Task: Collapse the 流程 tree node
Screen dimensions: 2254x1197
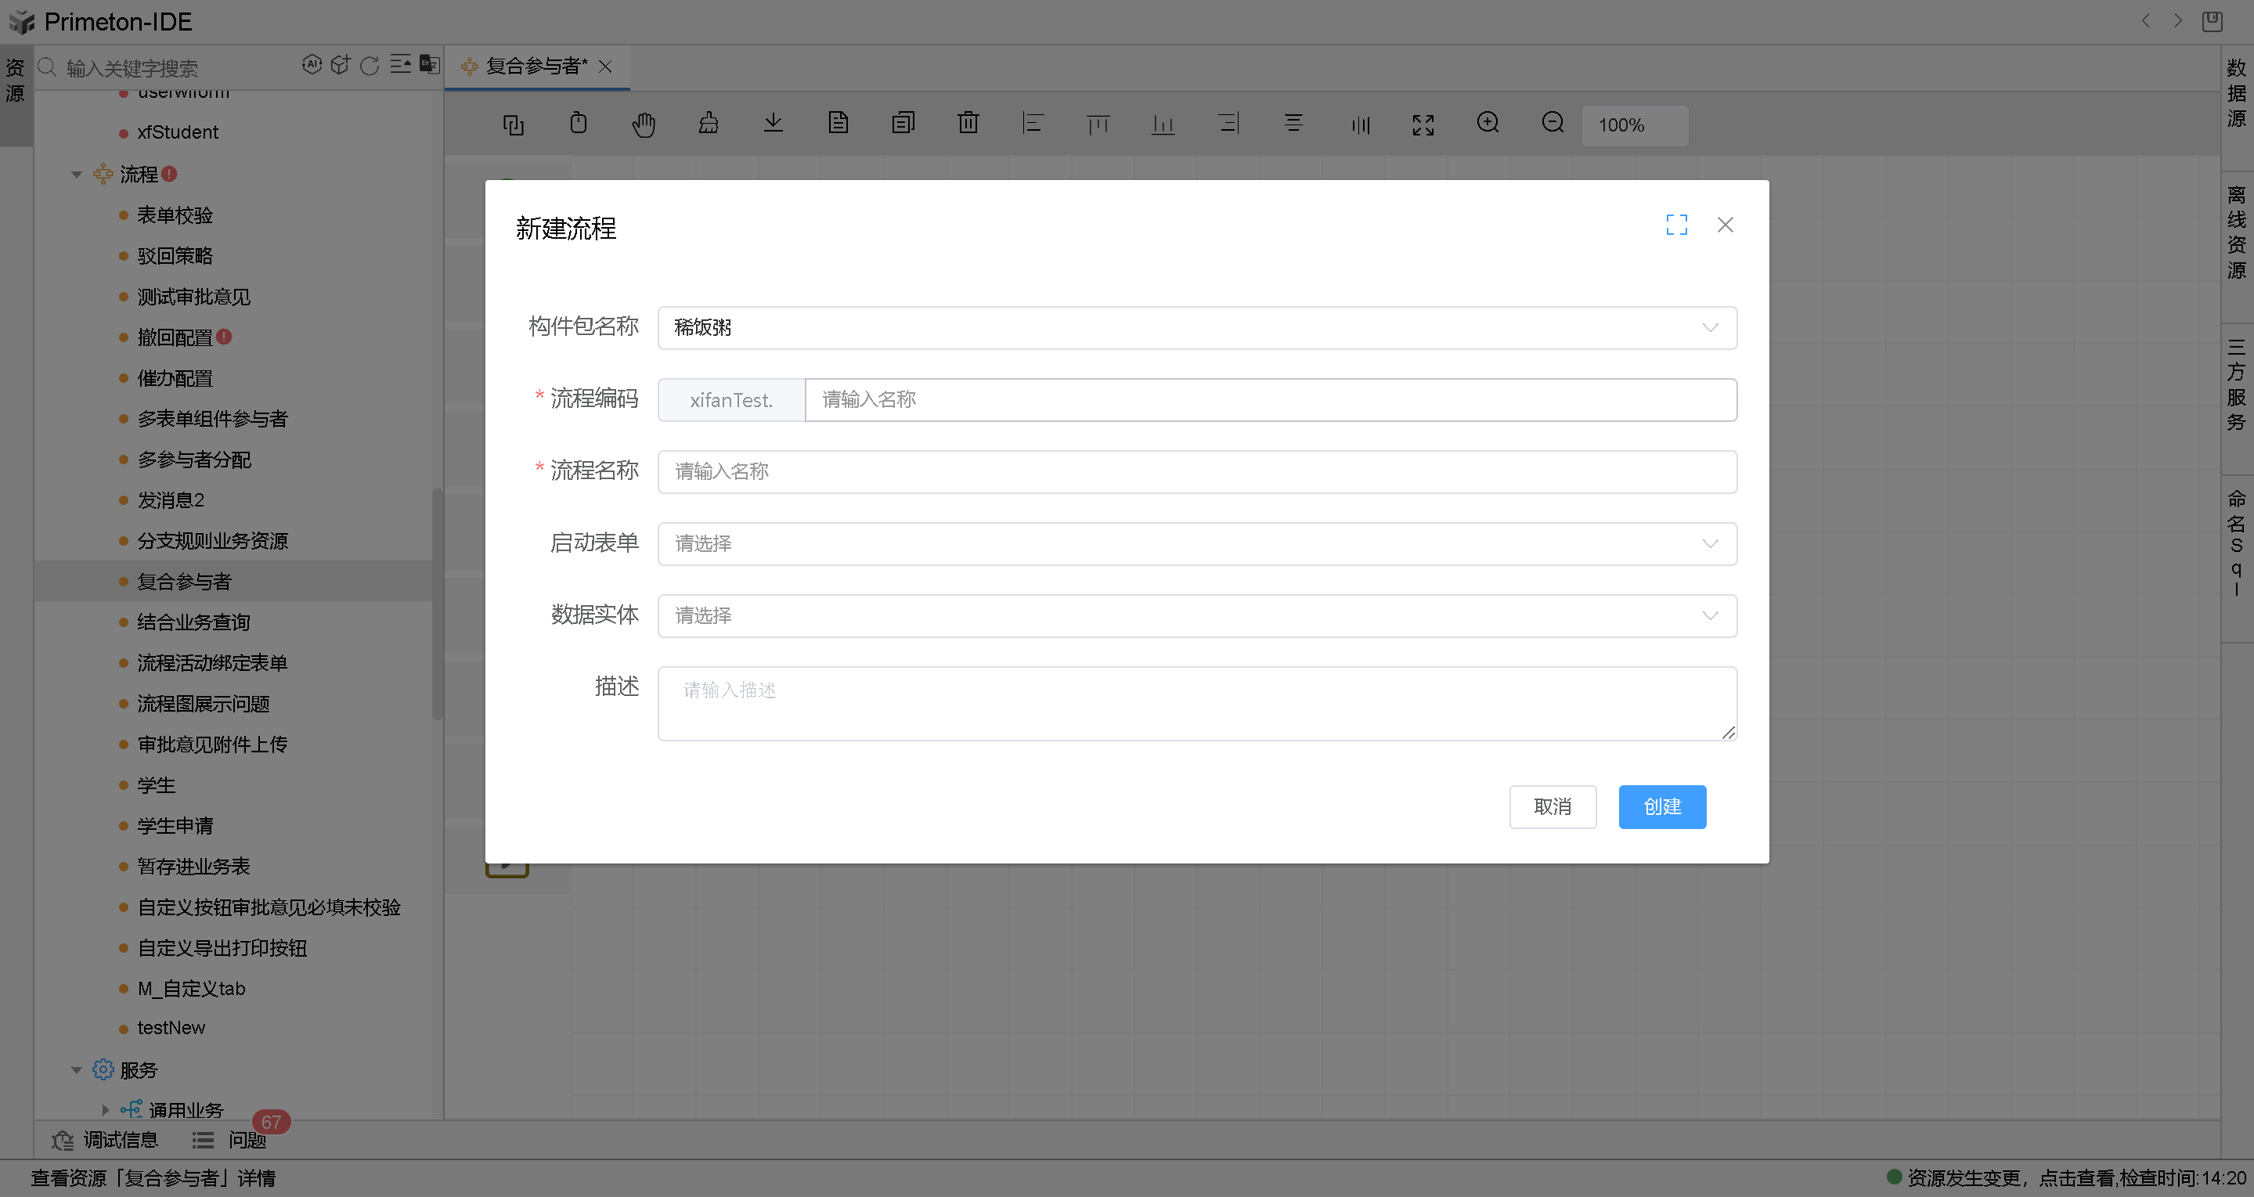Action: coord(77,174)
